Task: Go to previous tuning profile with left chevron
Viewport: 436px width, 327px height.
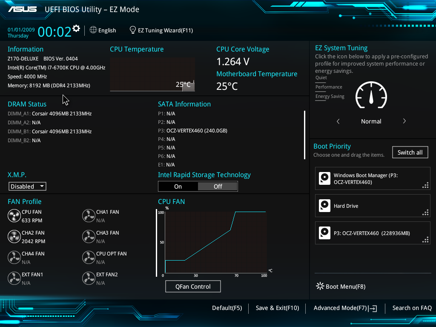Action: (338, 121)
